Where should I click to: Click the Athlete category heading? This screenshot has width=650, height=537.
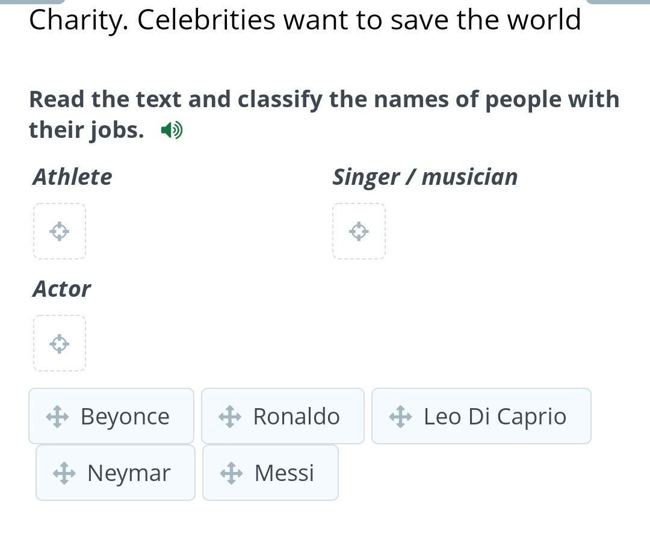click(x=72, y=177)
